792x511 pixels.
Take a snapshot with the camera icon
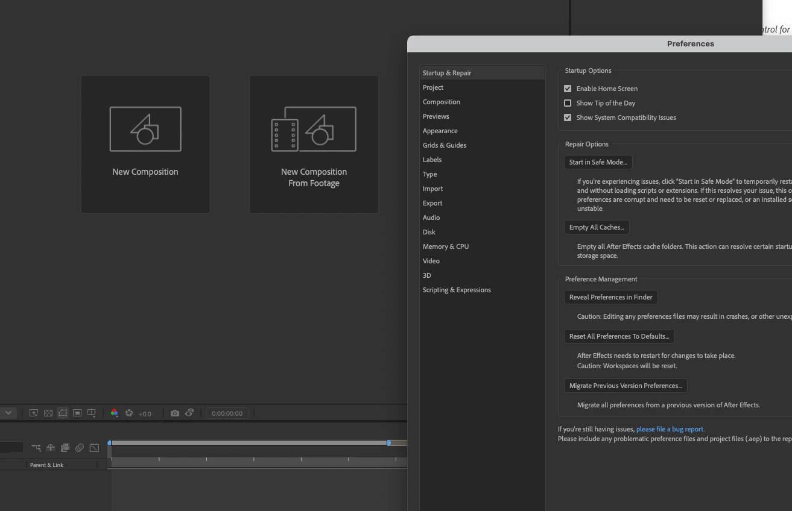[x=175, y=413]
